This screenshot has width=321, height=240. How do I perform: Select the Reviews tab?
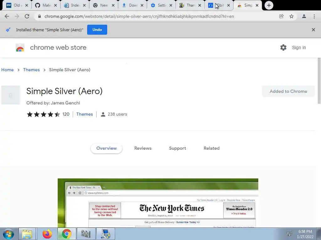point(143,148)
